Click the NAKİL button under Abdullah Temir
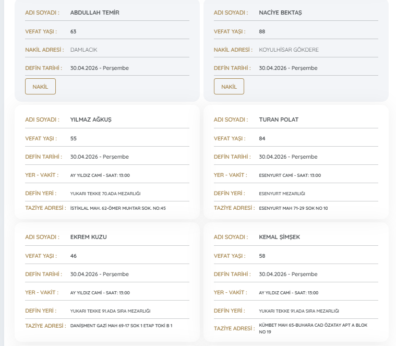The width and height of the screenshot is (396, 346). coord(40,87)
